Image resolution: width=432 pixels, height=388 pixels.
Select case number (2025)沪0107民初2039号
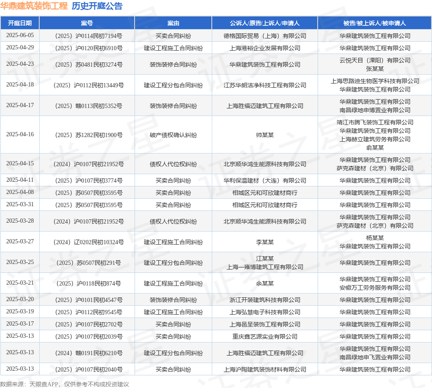pos(89,337)
